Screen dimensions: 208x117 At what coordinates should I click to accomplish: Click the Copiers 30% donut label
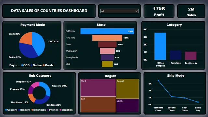pyautogui.click(x=59, y=86)
